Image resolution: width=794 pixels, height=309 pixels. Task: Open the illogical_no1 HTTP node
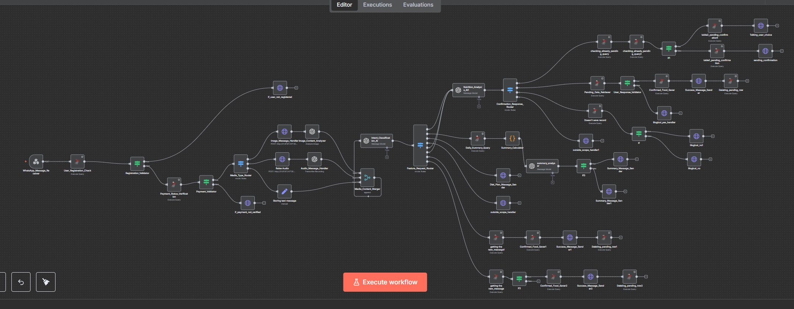coord(696,136)
